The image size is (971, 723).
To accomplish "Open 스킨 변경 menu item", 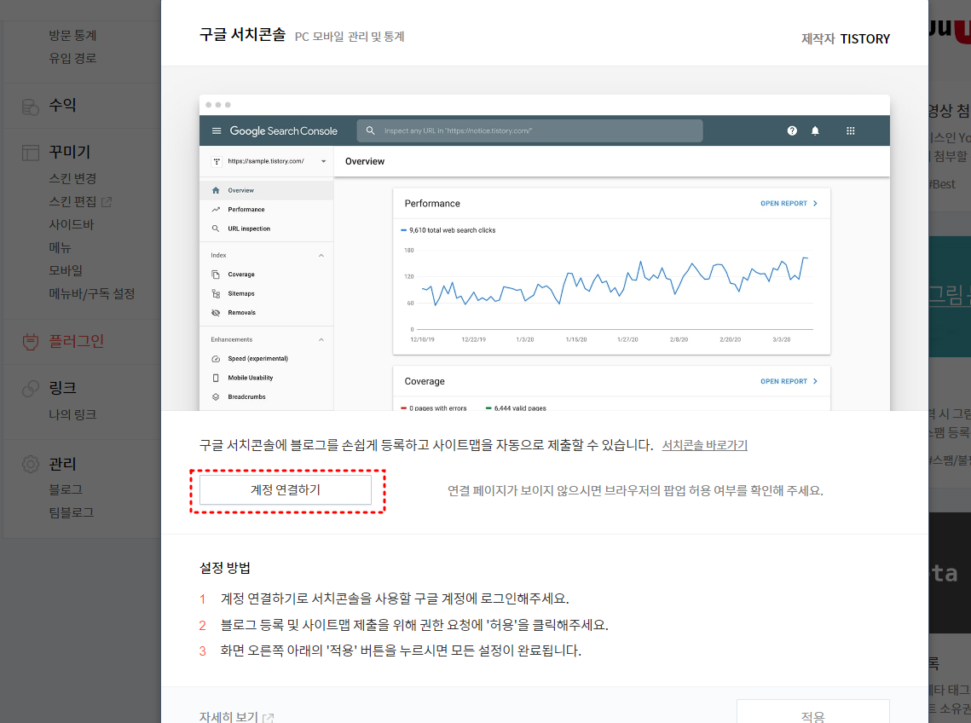I will click(72, 178).
